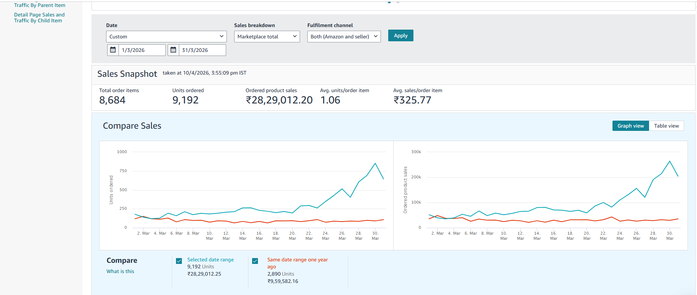Click the peak of ordered product sales line
This screenshot has width=697, height=295.
(670, 161)
